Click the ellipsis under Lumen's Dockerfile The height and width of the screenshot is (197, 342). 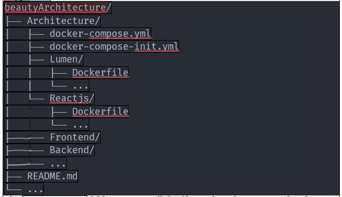(80, 85)
